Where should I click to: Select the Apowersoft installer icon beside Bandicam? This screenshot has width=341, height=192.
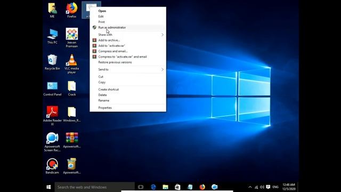click(72, 166)
